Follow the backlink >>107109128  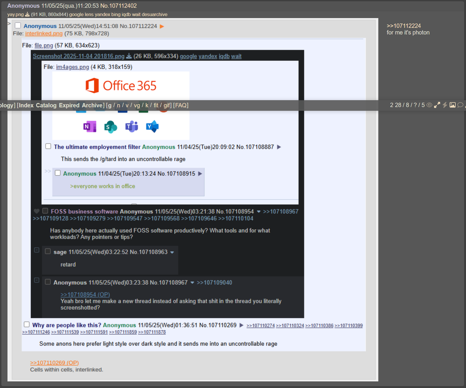coord(51,218)
